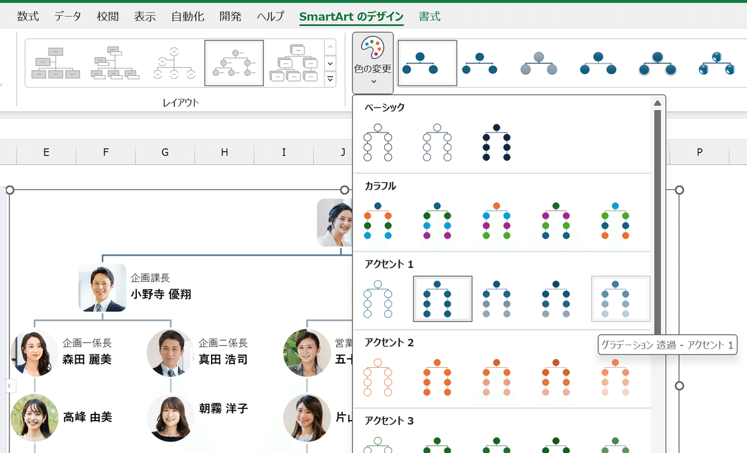Pick second カラフル scheme with green and purple
Viewport: 747px width, 453px height.
437,221
